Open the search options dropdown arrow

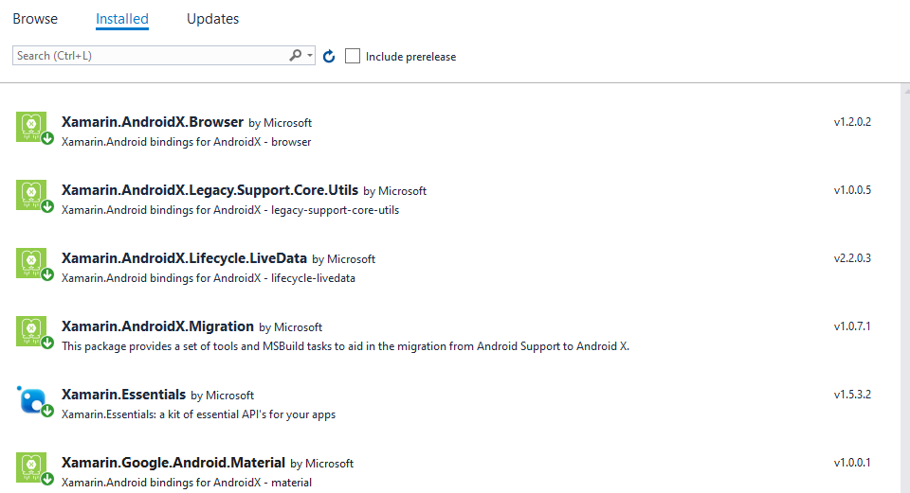pyautogui.click(x=310, y=56)
